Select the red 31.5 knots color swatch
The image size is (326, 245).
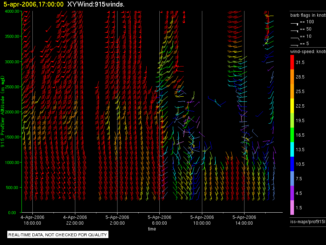291,63
